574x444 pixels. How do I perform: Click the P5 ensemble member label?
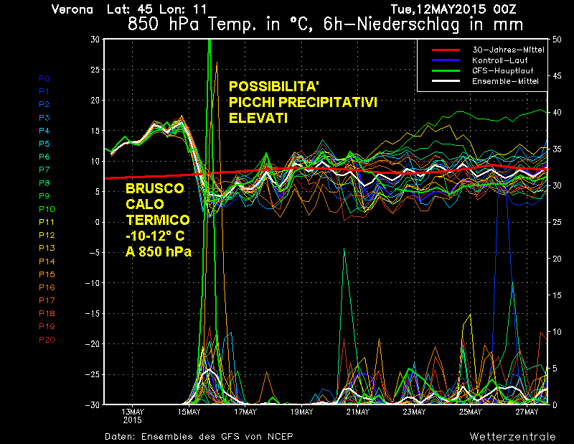click(44, 144)
